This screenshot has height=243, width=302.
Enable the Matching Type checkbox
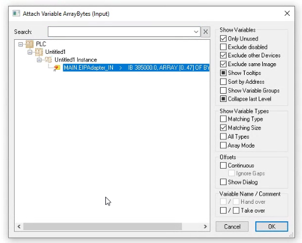(x=223, y=119)
